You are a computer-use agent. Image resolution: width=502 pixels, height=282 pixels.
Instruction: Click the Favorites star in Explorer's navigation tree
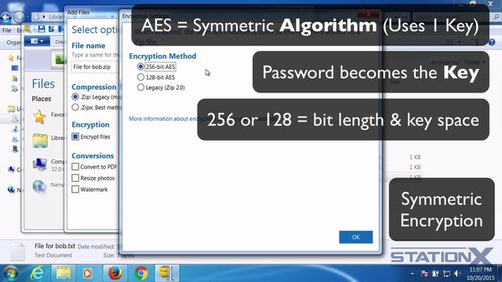click(x=11, y=58)
